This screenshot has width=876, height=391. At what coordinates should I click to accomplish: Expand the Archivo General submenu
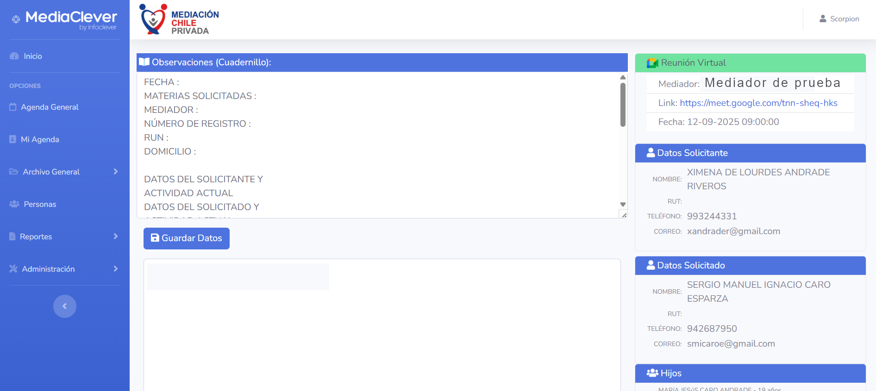(116, 172)
